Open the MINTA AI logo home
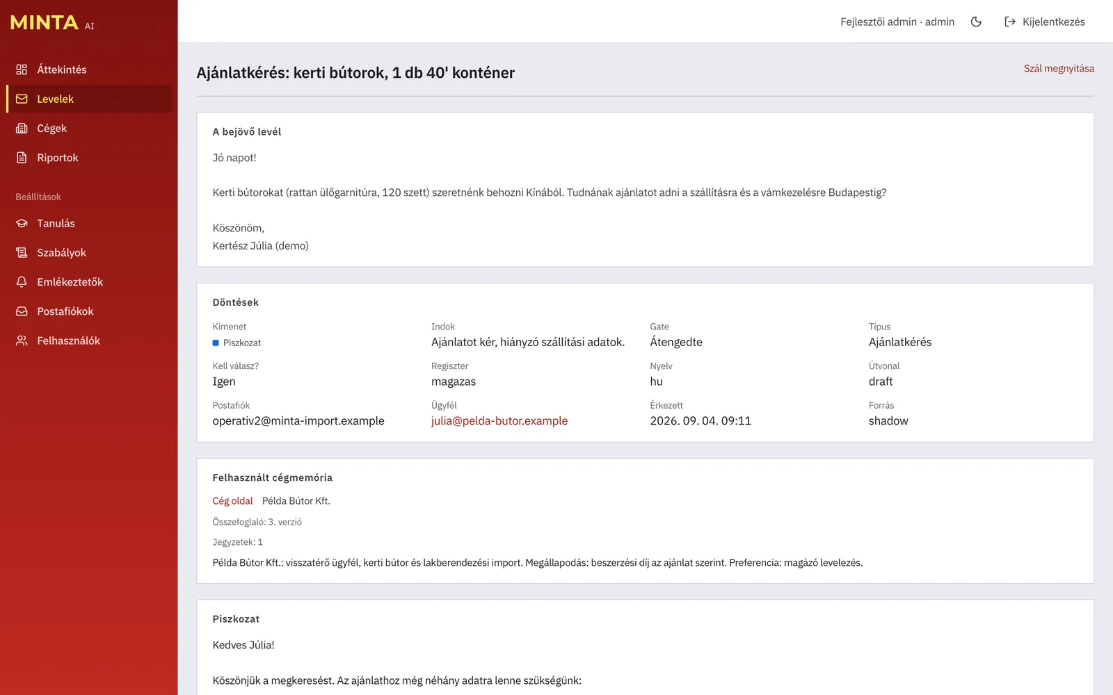Viewport: 1113px width, 695px height. click(52, 23)
